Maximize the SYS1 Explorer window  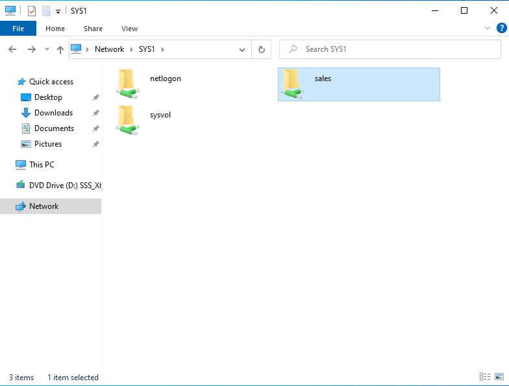pos(464,10)
